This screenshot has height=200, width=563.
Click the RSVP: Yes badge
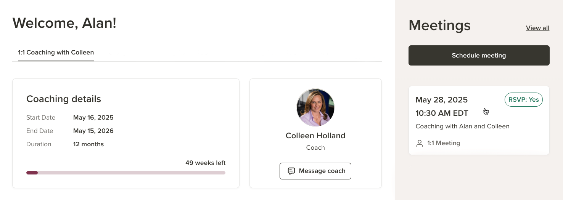(524, 100)
